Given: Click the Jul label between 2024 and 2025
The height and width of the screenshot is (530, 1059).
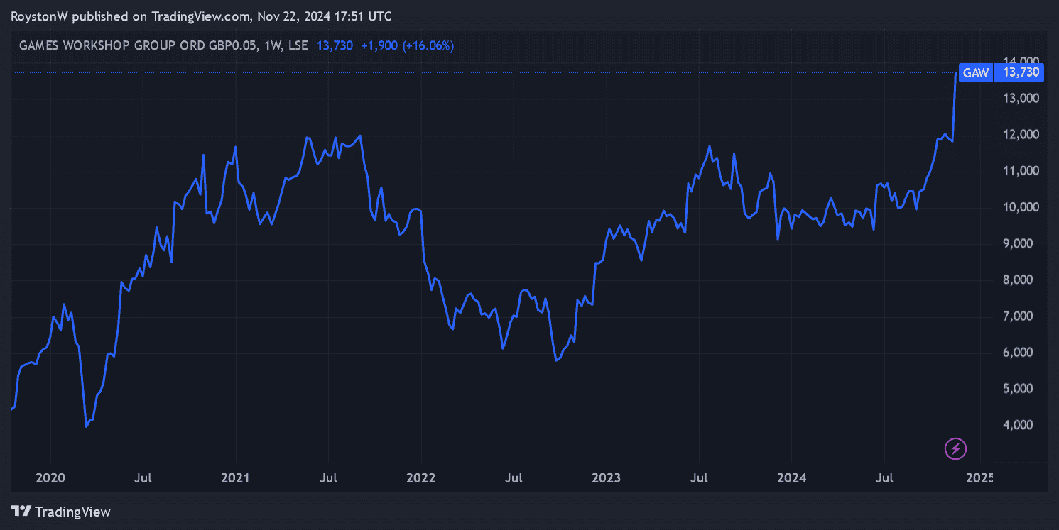Looking at the screenshot, I should (x=884, y=478).
